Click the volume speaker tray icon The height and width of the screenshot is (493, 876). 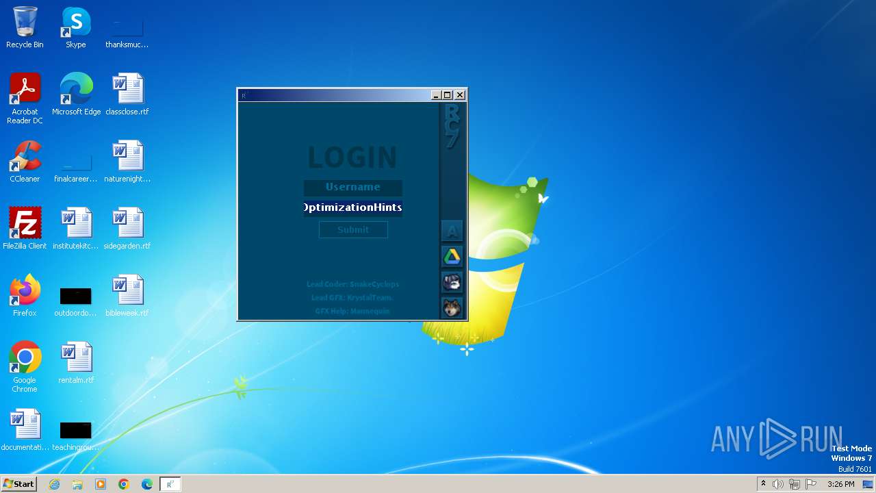pyautogui.click(x=778, y=484)
